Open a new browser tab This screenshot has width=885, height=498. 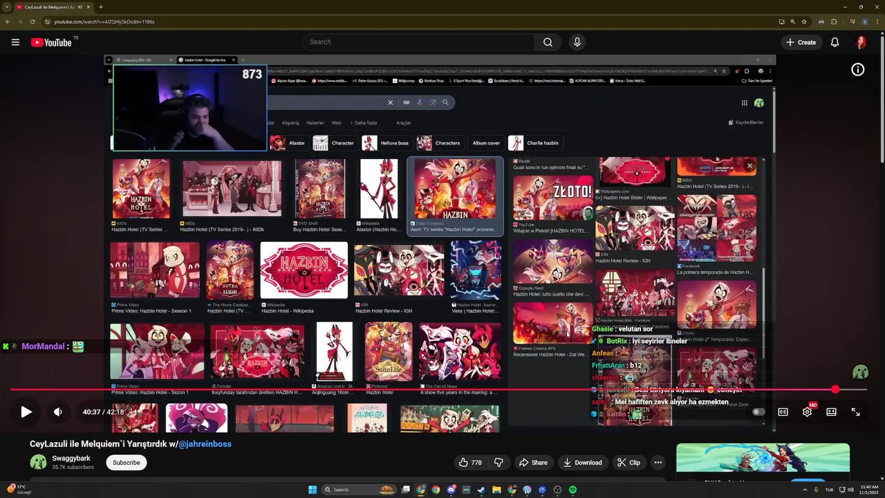coord(101,7)
